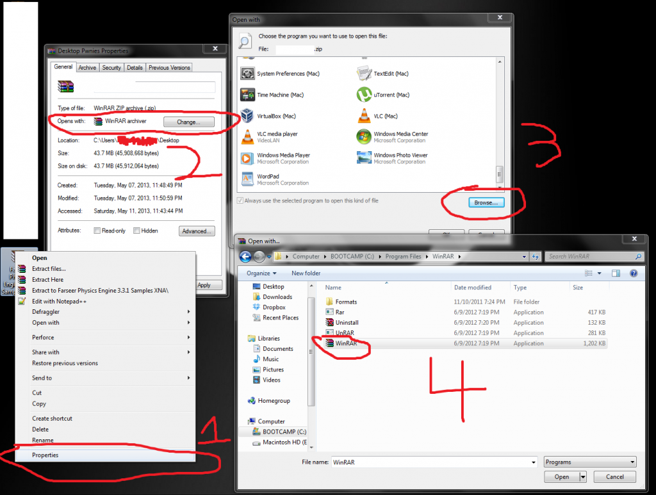Sort files by the Date modified column

[480, 288]
